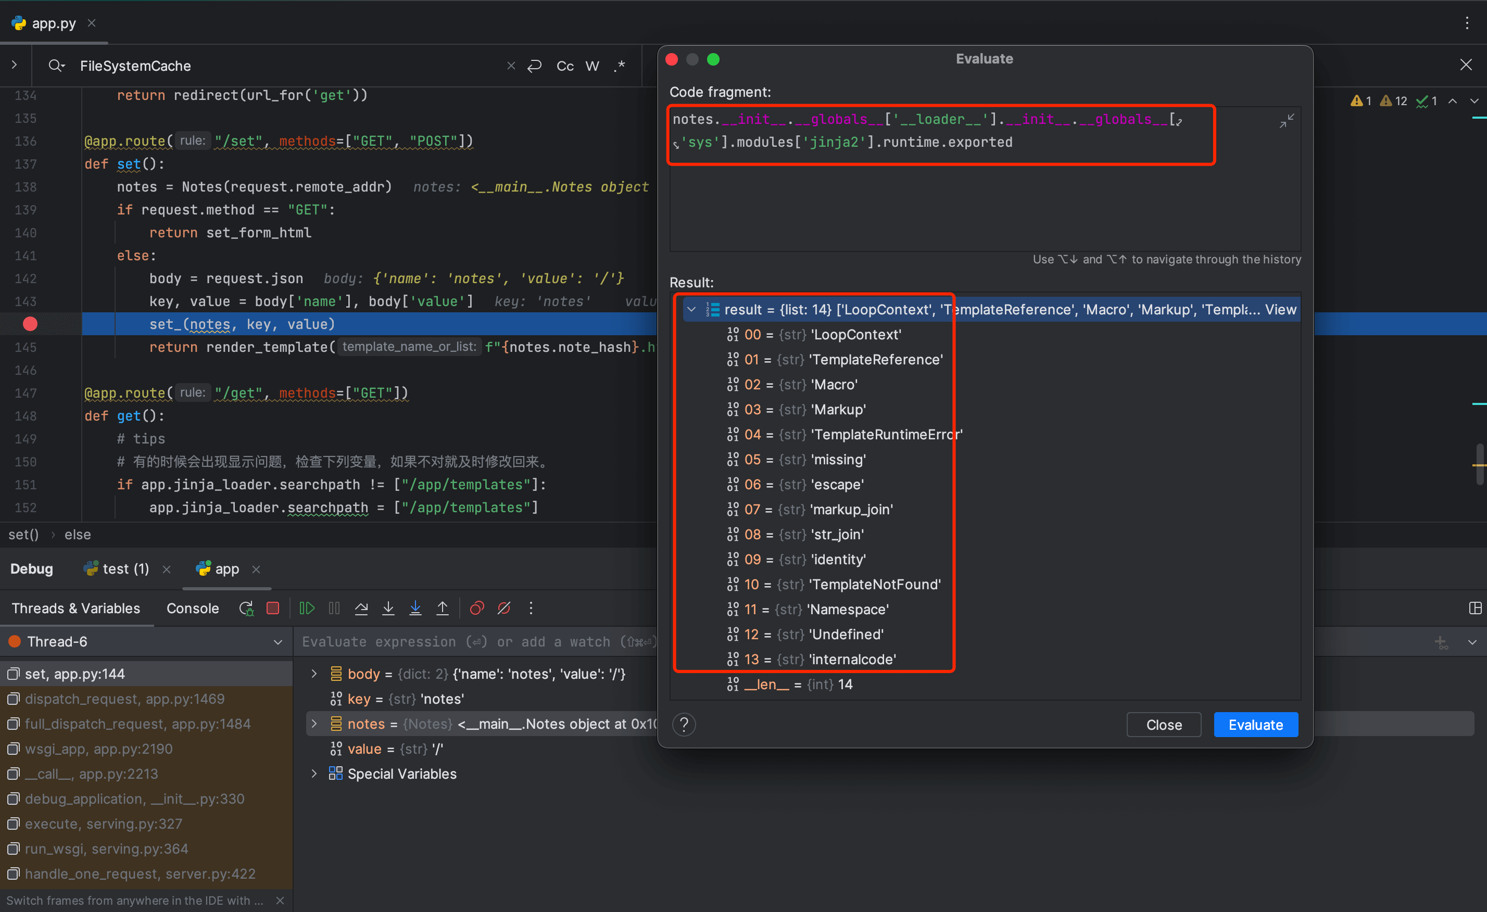Close the find bar
1487x912 pixels.
click(1466, 65)
